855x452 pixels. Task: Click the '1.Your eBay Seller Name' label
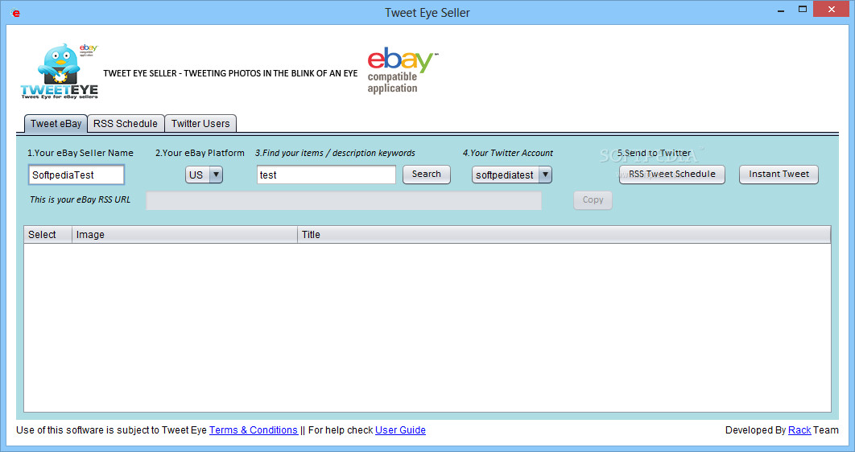pos(81,153)
